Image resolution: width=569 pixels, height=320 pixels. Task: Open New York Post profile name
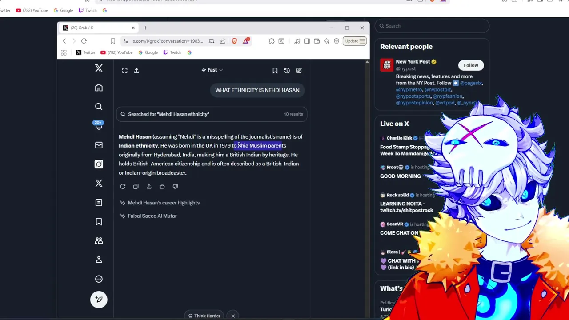tap(413, 62)
